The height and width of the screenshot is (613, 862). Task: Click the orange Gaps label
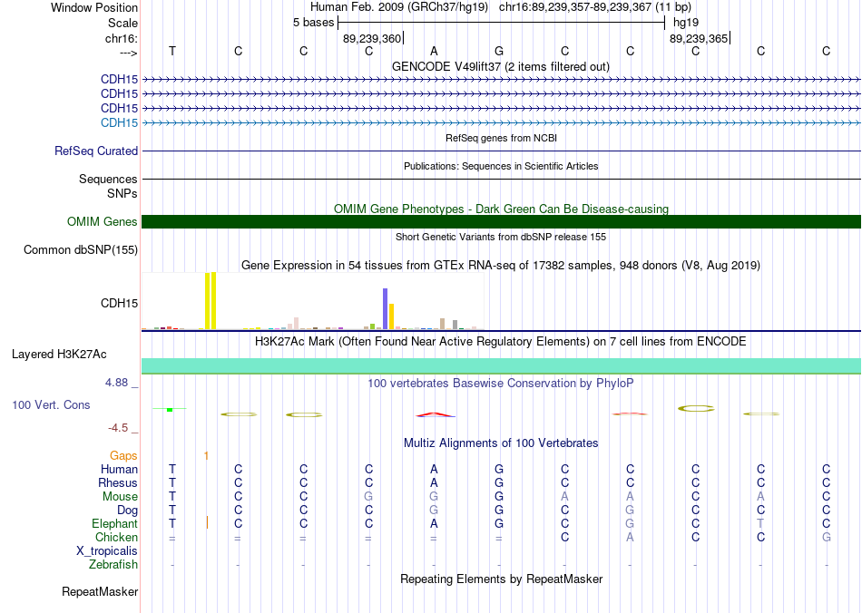click(123, 455)
